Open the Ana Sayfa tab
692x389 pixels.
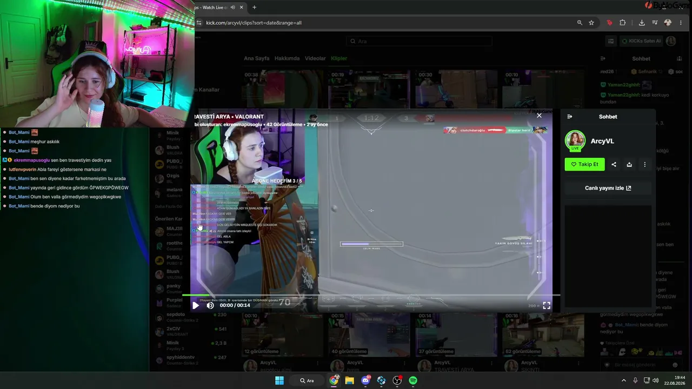pyautogui.click(x=256, y=58)
